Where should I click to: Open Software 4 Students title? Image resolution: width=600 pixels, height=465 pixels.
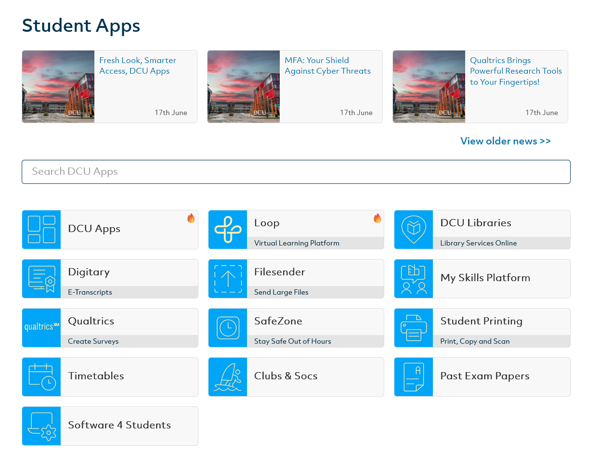pos(119,425)
